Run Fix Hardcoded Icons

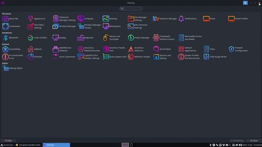click(x=12, y=57)
